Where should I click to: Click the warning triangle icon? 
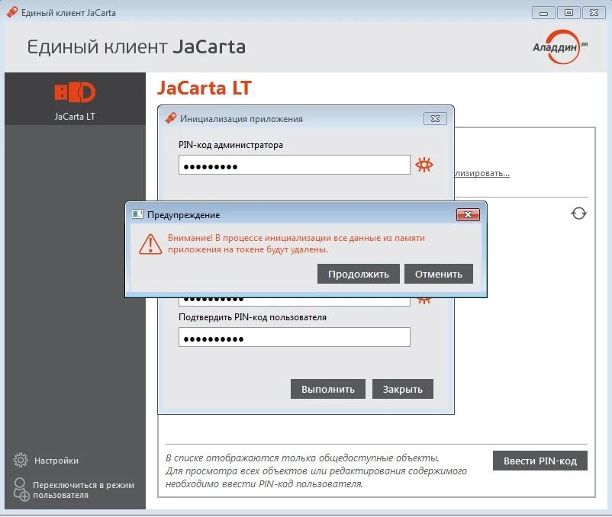150,245
